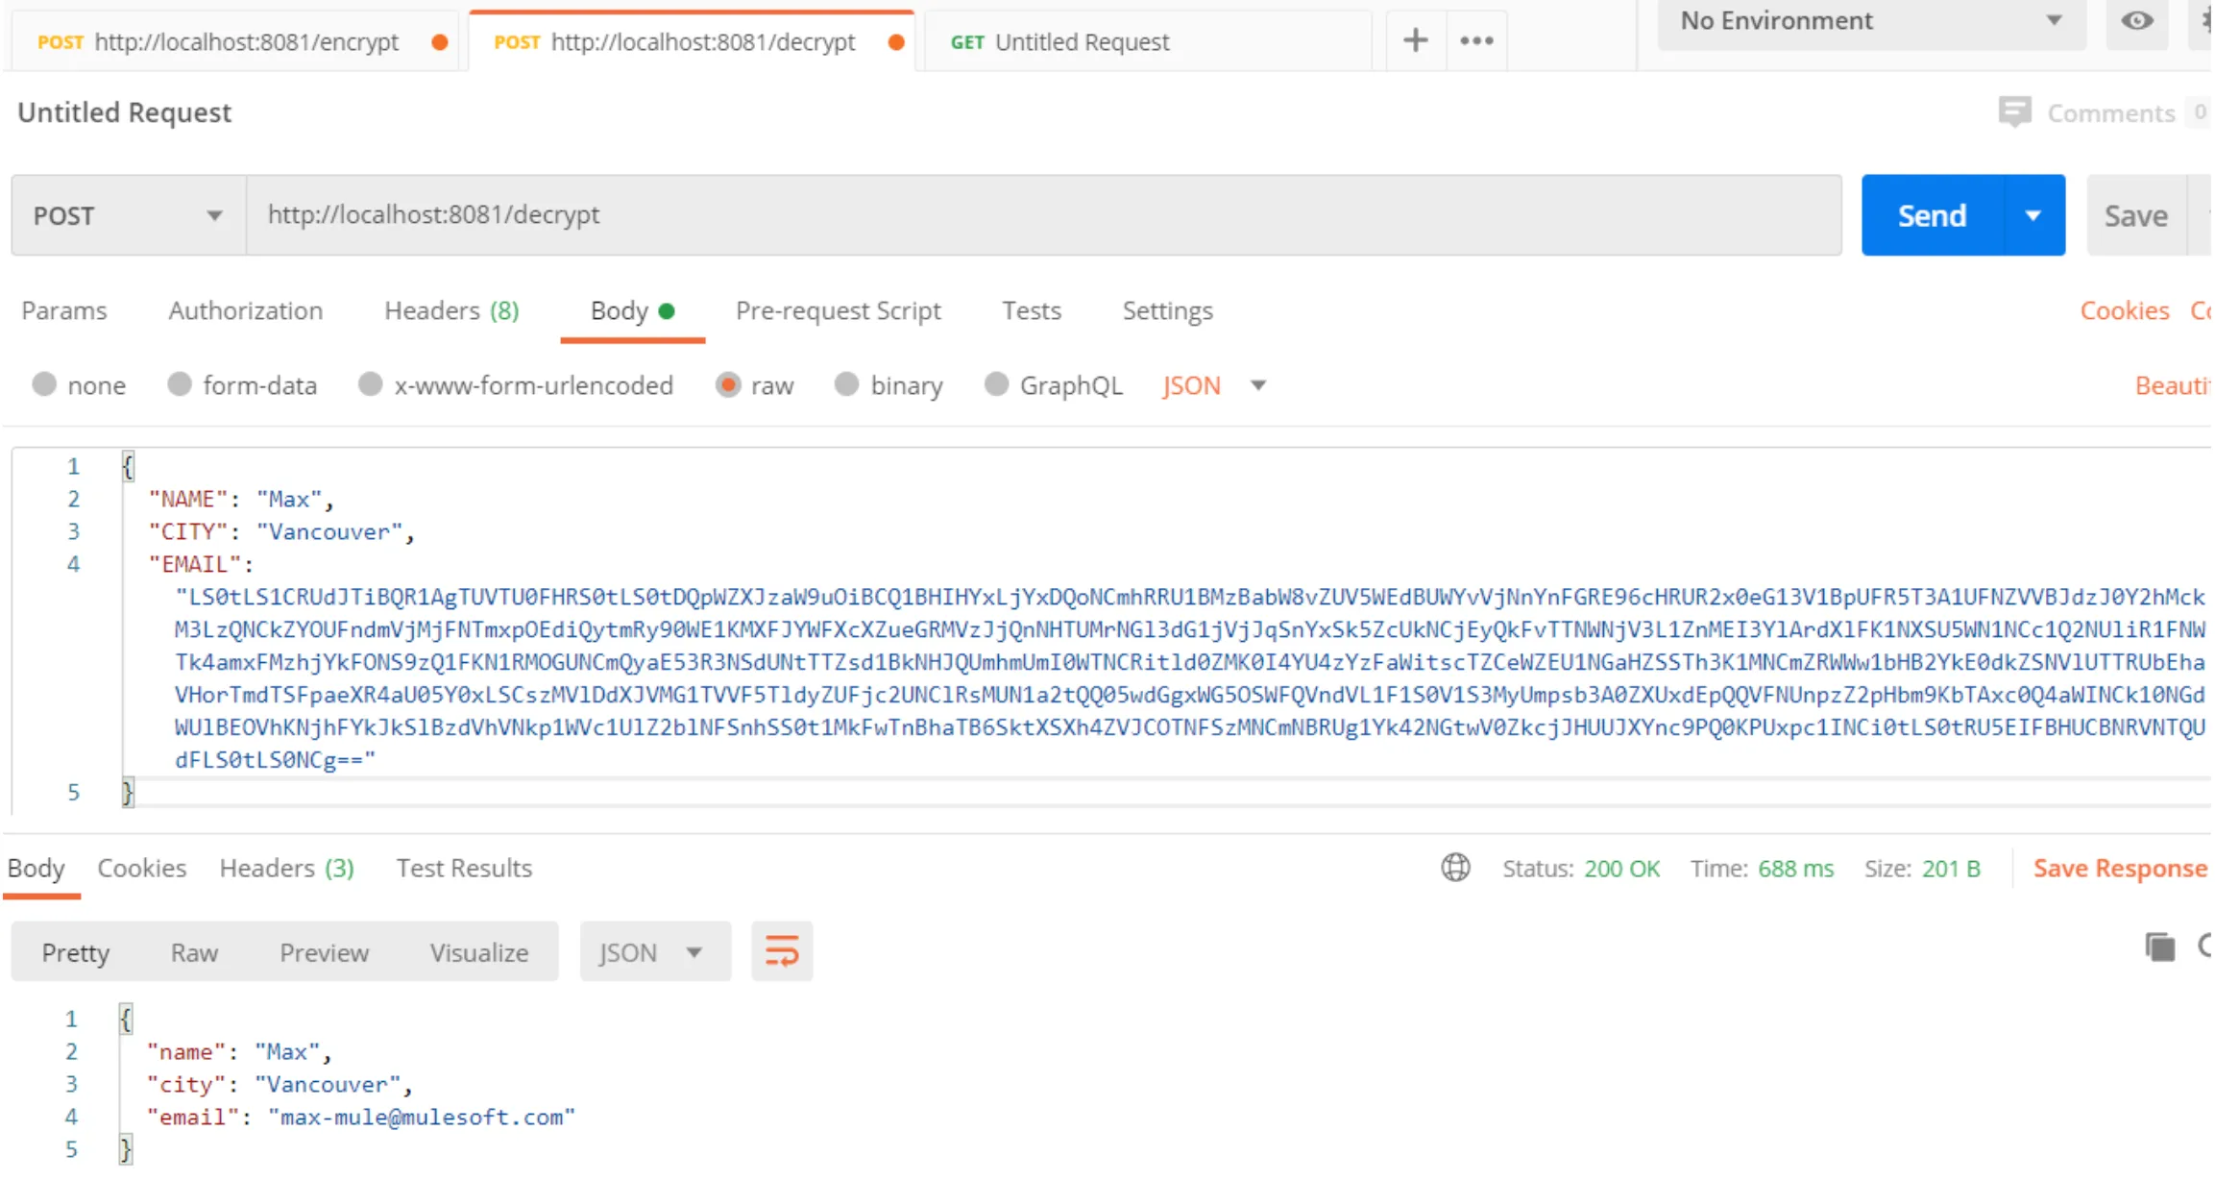Copy response body to clipboard
2215x1180 pixels.
2160,947
